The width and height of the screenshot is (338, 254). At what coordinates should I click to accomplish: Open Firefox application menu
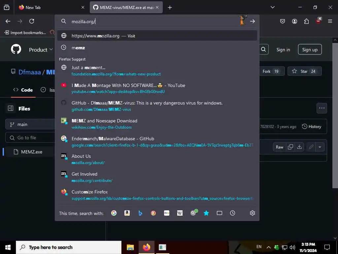pyautogui.click(x=330, y=21)
